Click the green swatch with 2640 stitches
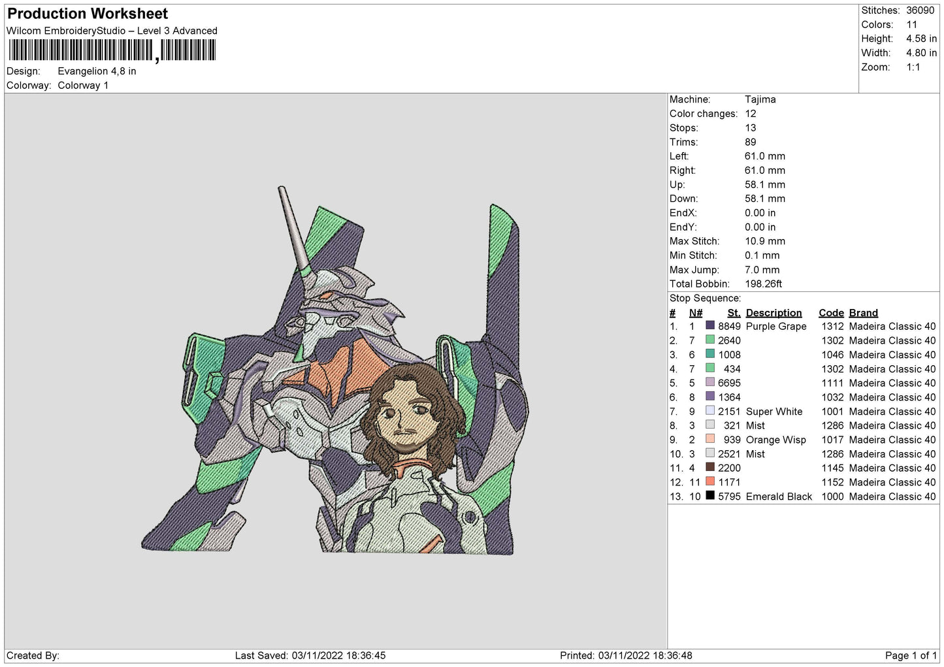This screenshot has height=667, width=944. [x=710, y=340]
